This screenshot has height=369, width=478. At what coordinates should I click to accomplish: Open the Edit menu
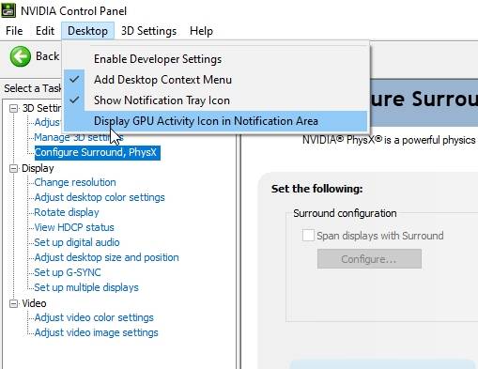pyautogui.click(x=45, y=31)
